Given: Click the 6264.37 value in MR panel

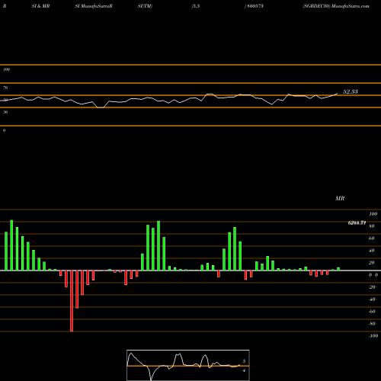Looking at the screenshot, I should (x=357, y=223).
